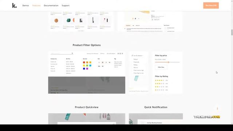Click the red lipstick product image
Viewport: 233px width, 131px height.
pyautogui.click(x=106, y=20)
